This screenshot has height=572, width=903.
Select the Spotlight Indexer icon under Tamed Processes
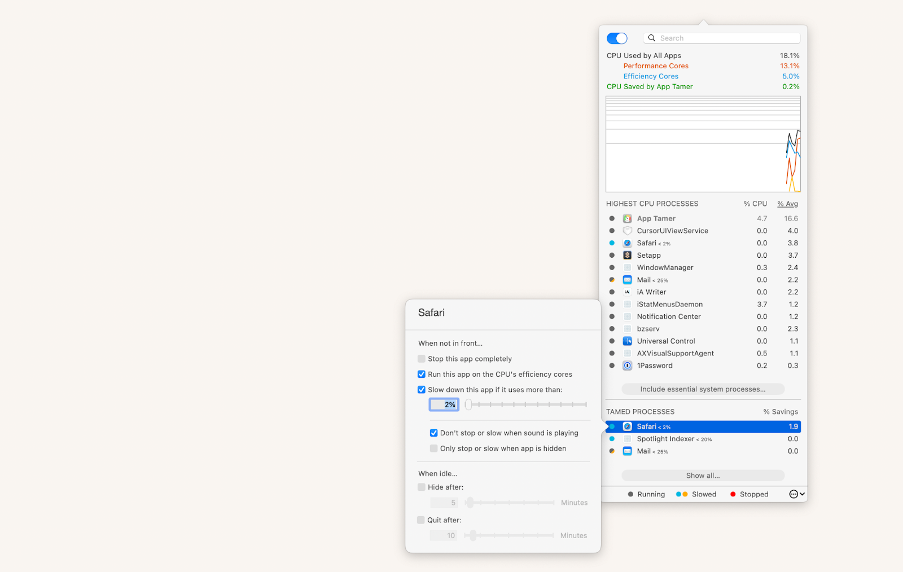pyautogui.click(x=628, y=439)
